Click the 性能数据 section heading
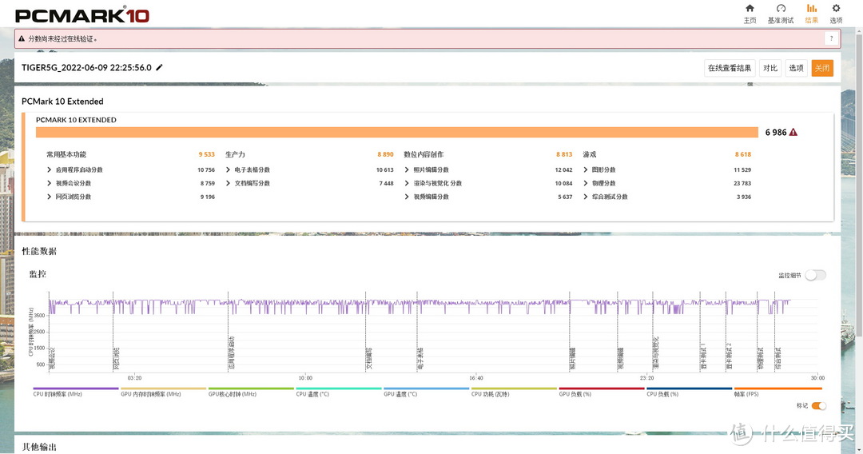 pyautogui.click(x=39, y=251)
